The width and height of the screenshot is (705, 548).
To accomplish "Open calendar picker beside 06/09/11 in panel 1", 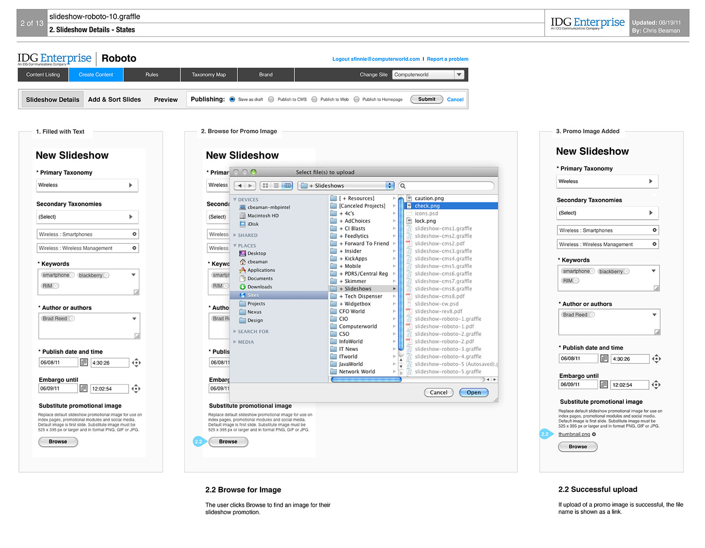I will [83, 388].
